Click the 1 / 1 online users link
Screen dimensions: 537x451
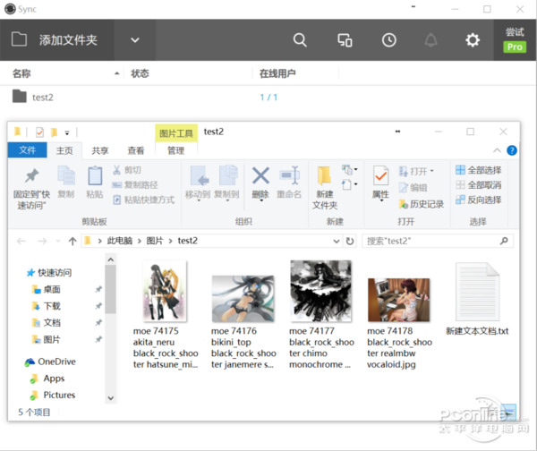click(268, 98)
